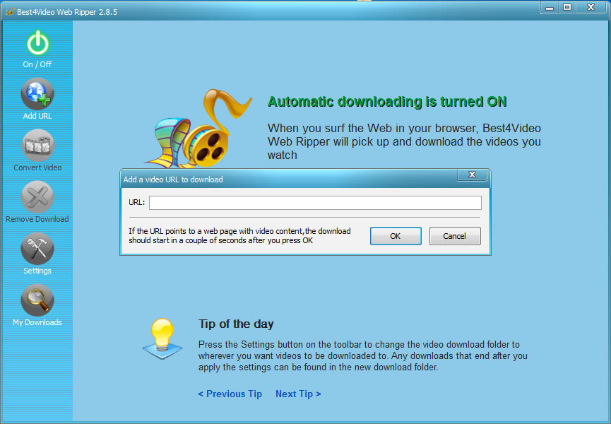This screenshot has height=424, width=611.
Task: Click the 'Add a video URL to download' title
Action: (x=173, y=179)
